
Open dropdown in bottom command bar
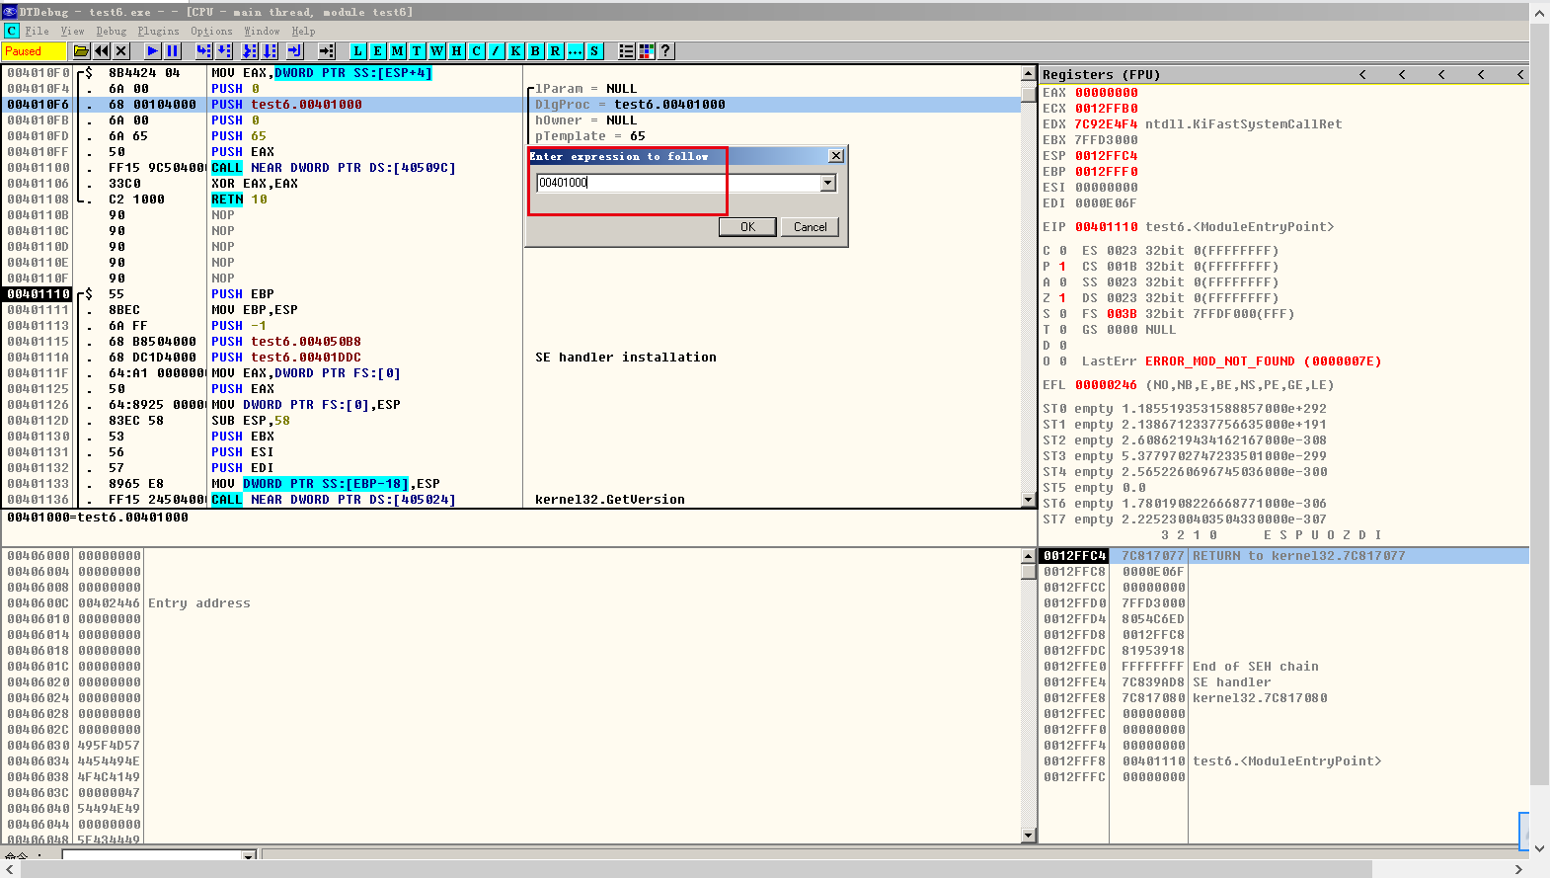coord(249,855)
